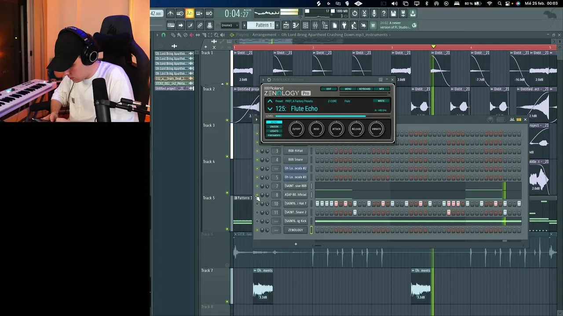This screenshot has height=316, width=563.
Task: Click the graph editor bars icon in Channel rack
Action: (x=512, y=119)
